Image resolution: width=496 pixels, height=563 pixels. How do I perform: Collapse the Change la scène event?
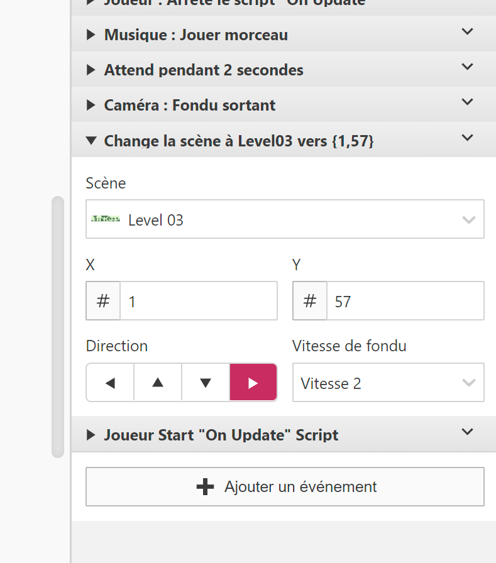pos(91,141)
